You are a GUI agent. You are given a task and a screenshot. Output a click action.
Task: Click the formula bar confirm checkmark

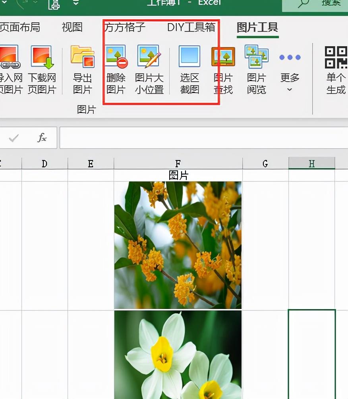(x=14, y=138)
